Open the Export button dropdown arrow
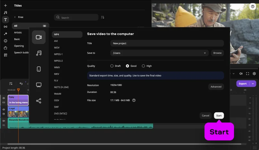The image size is (259, 150). tap(253, 84)
